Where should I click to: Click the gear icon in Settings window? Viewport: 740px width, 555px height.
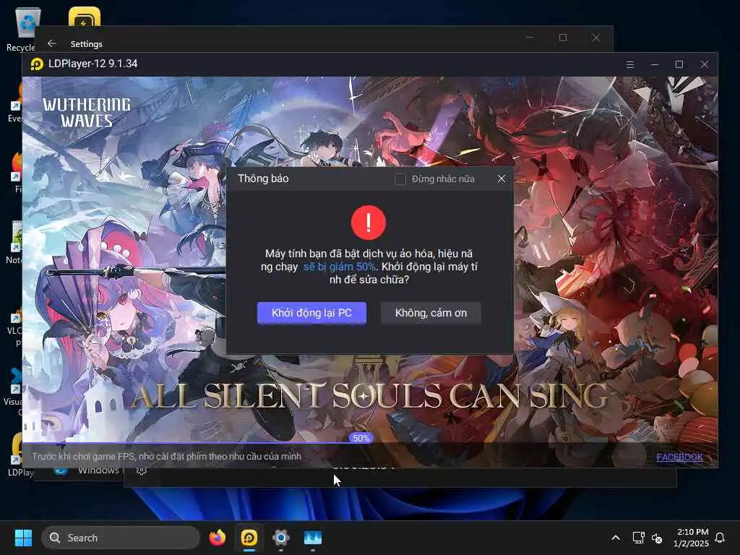click(x=141, y=470)
